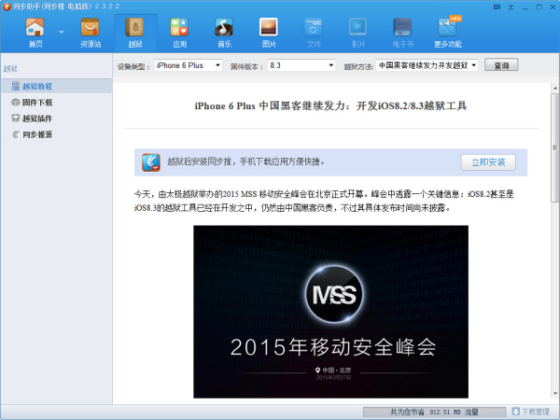560x420 pixels.
Task: Click the scrollbar down arrow
Action: point(554,394)
